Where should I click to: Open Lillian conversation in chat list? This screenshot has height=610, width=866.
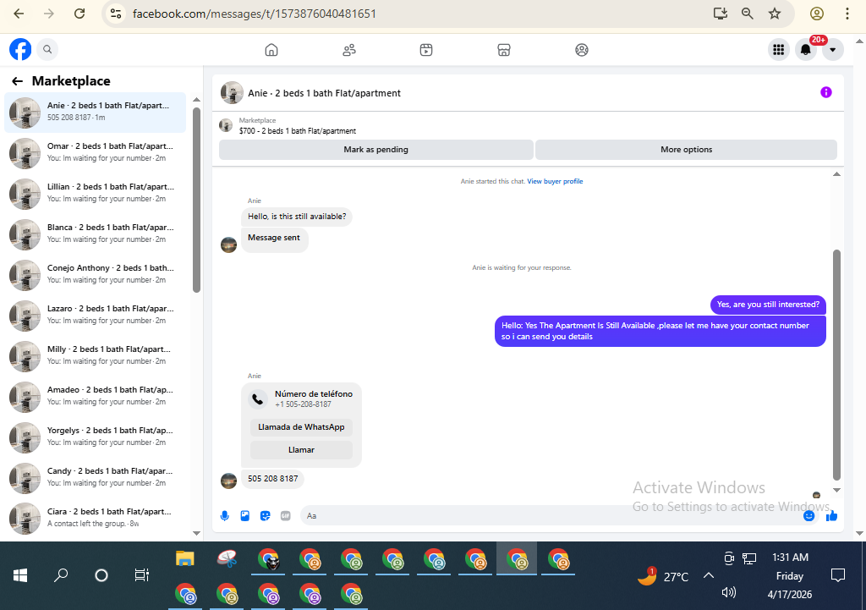coord(95,194)
